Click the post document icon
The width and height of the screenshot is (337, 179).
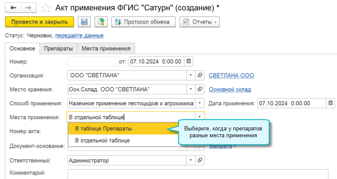click(101, 22)
